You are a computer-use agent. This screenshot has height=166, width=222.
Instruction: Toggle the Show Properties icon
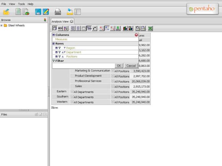pos(84,28)
